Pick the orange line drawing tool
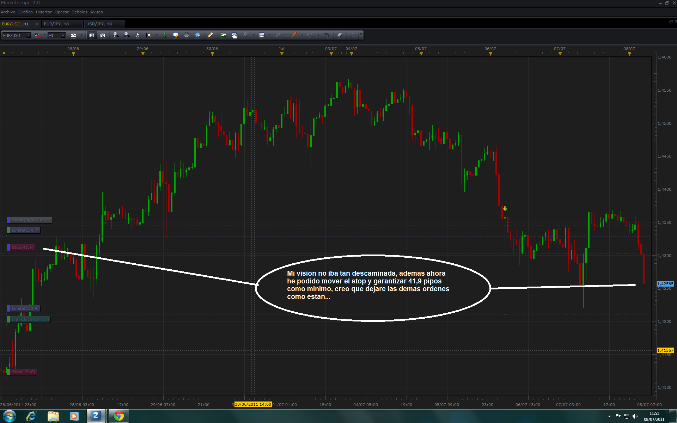This screenshot has width=677, height=423. (294, 35)
